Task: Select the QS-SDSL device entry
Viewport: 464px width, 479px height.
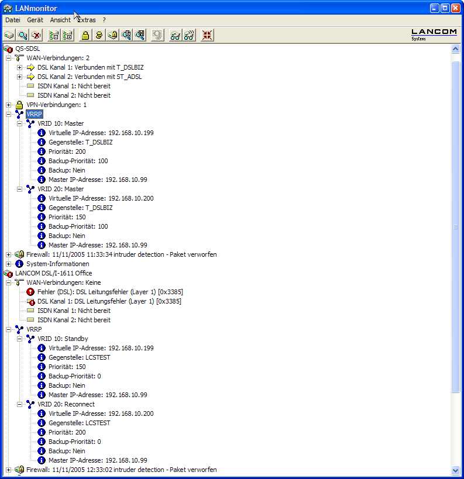Action: point(28,49)
